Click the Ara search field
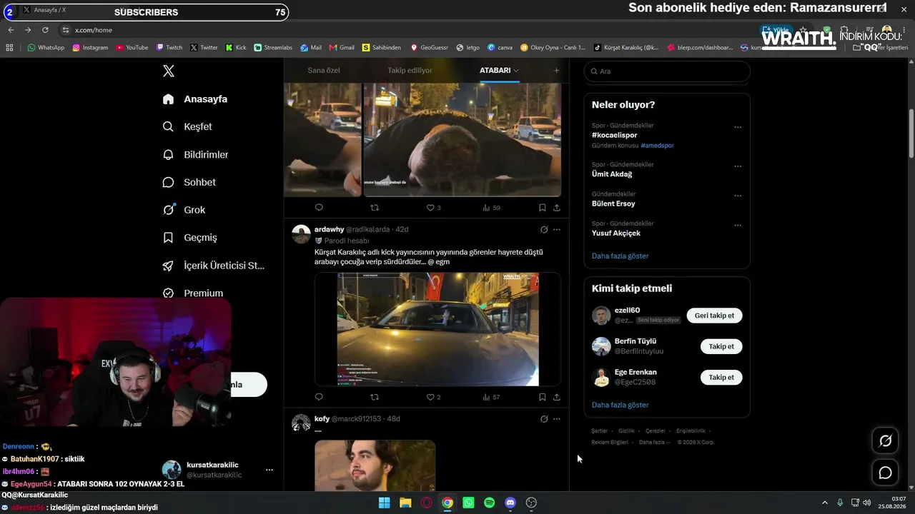This screenshot has height=514, width=915. click(667, 71)
